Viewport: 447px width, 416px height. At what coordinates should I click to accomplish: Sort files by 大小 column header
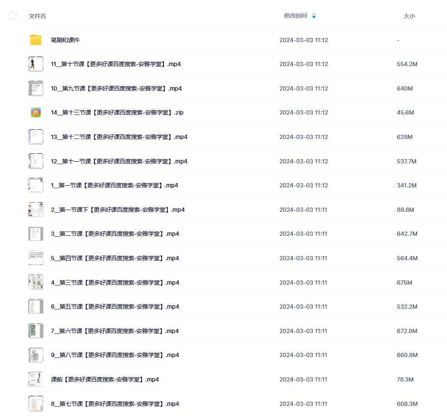click(409, 16)
